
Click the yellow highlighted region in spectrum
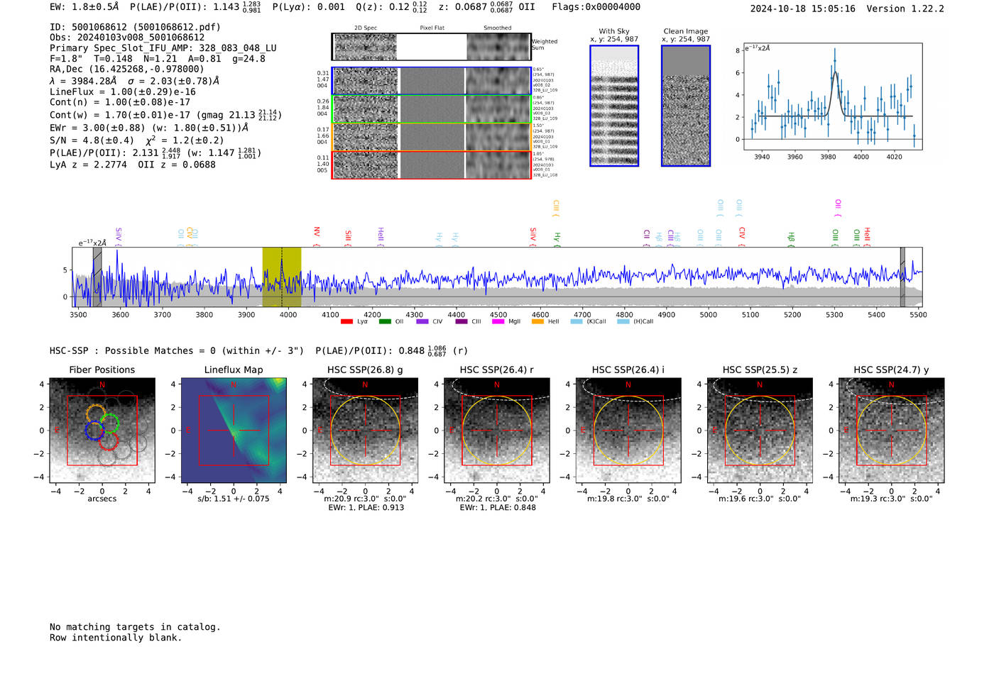282,277
